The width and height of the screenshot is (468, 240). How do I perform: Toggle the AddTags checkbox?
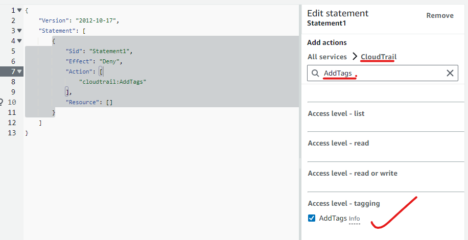tap(312, 218)
